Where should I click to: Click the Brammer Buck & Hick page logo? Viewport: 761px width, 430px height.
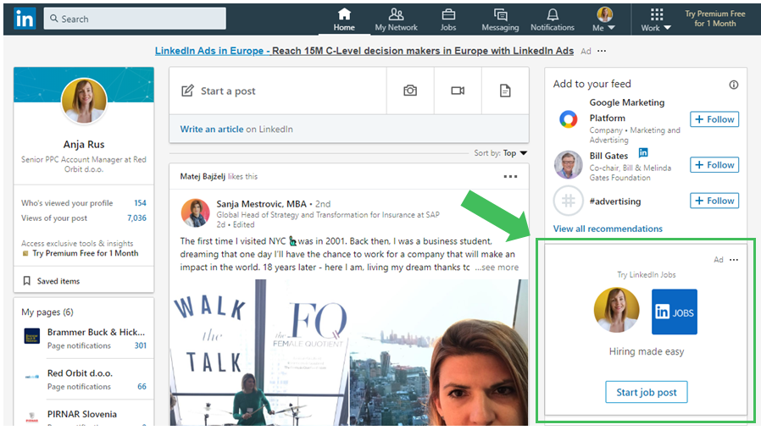pos(32,336)
